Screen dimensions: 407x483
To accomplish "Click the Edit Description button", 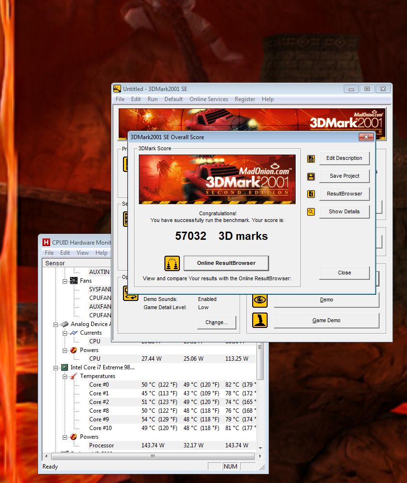I will point(344,158).
